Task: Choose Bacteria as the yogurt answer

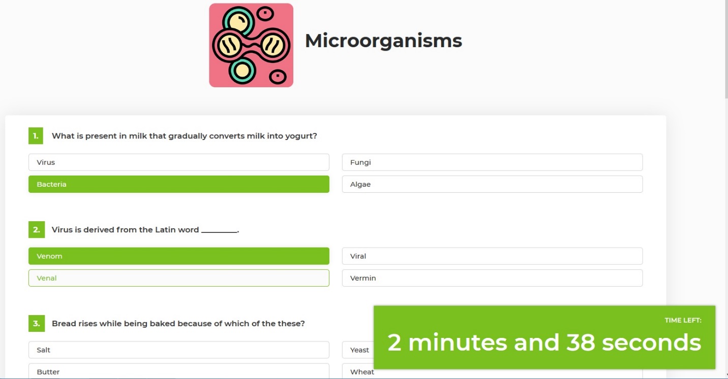Action: 178,184
